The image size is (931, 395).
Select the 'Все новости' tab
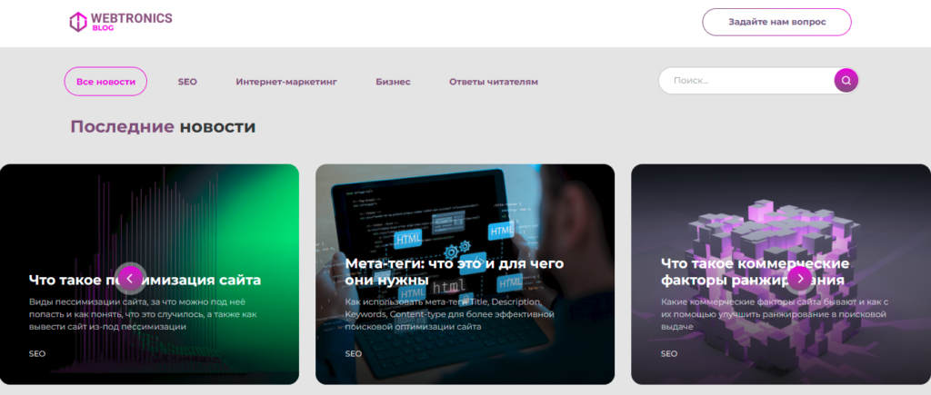tap(105, 82)
